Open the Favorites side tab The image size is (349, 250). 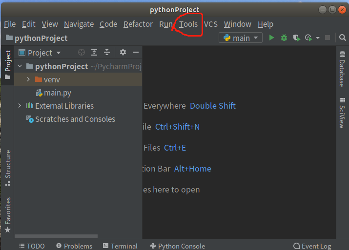coord(8,215)
